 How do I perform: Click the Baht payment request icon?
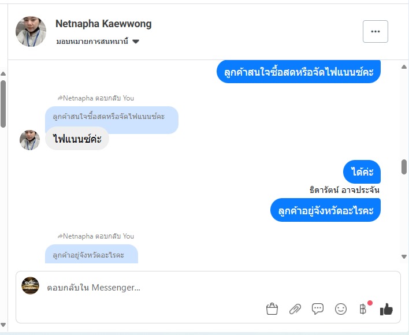click(x=363, y=309)
